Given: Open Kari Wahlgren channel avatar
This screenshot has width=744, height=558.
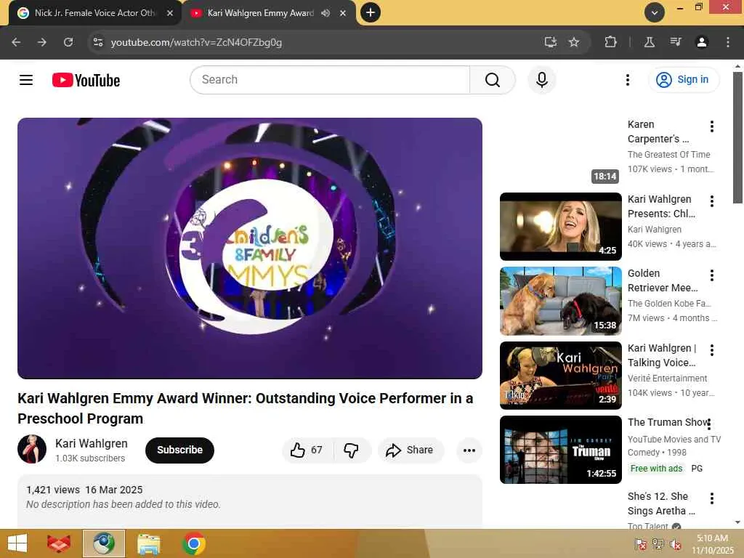Looking at the screenshot, I should pos(32,449).
